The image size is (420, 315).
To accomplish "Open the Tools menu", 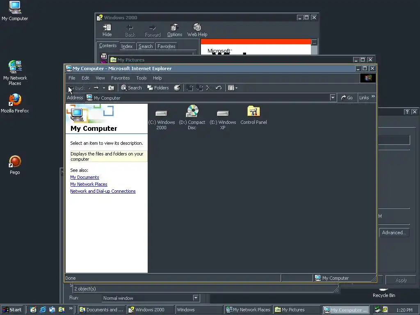I will [142, 78].
